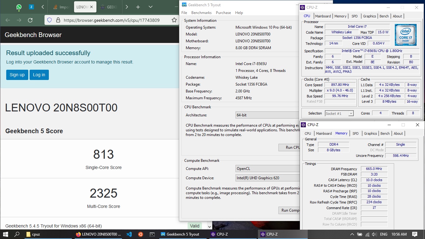Go forward with the browser forward arrow
425x239 pixels.
pos(19,20)
